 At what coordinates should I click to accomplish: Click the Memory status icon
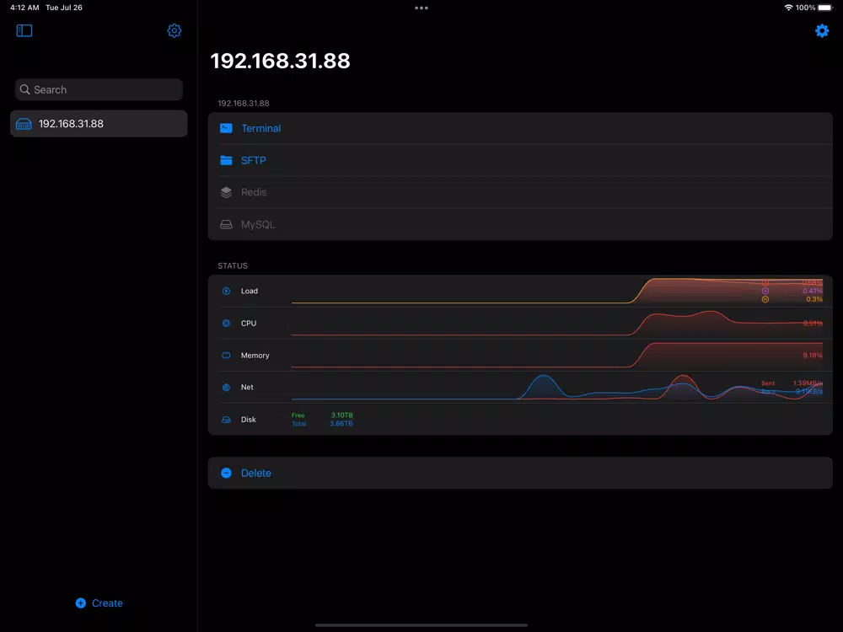(226, 356)
